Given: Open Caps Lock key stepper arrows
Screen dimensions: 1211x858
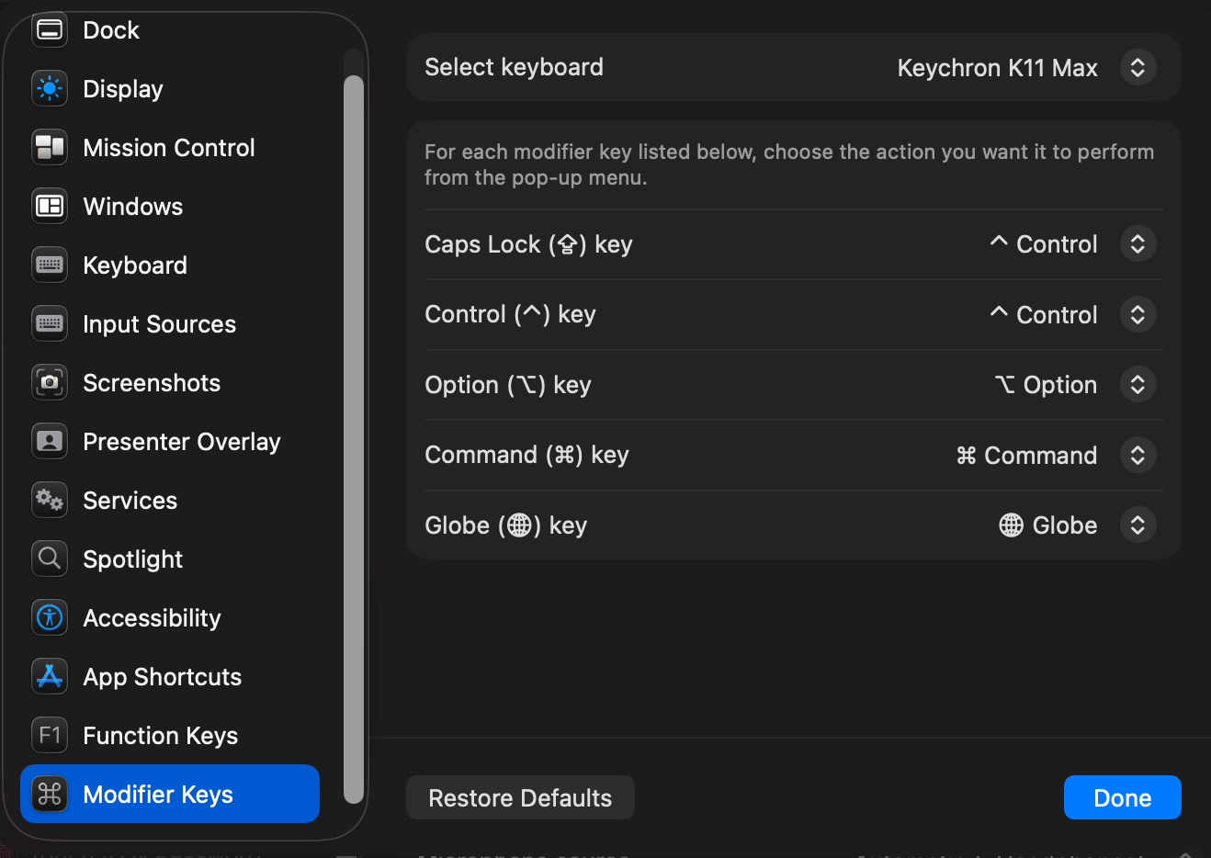Looking at the screenshot, I should [1137, 244].
